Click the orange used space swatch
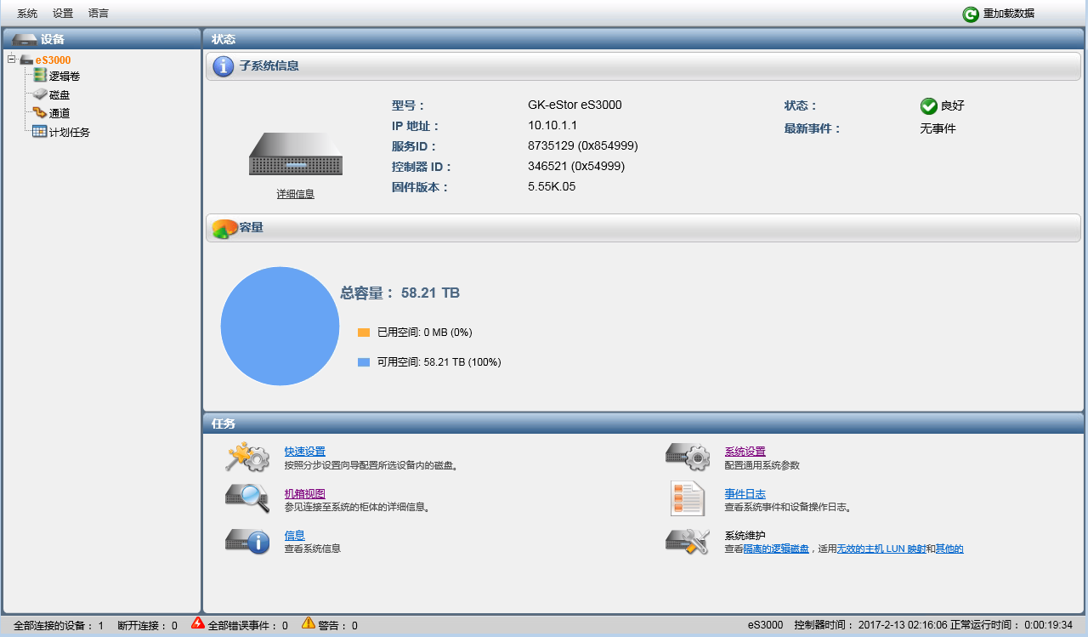Screen dimensions: 1088x637 click(x=364, y=333)
